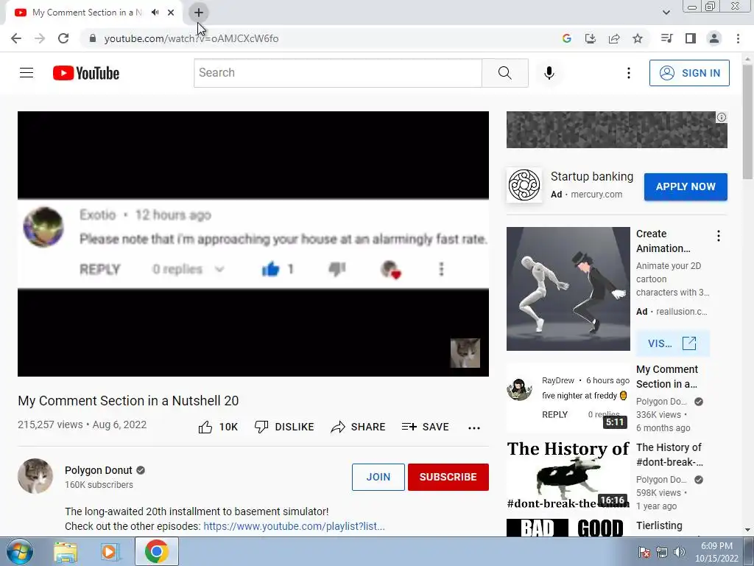Click the DISLIKE button
The width and height of the screenshot is (754, 566).
click(x=284, y=427)
